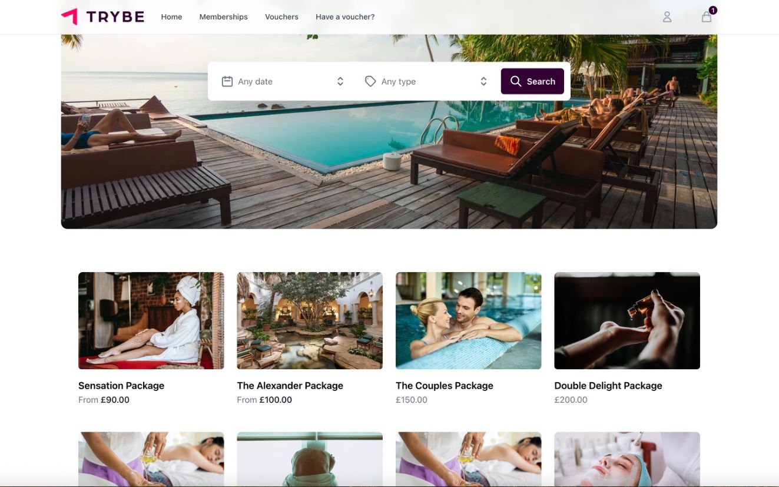Expand the Any date chevron arrows
Screen dimensions: 779x487
coord(340,81)
